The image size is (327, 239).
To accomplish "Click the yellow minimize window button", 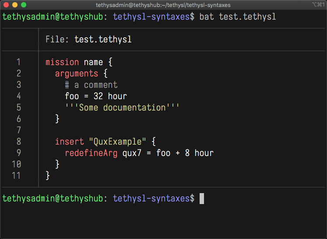I will coord(15,5).
